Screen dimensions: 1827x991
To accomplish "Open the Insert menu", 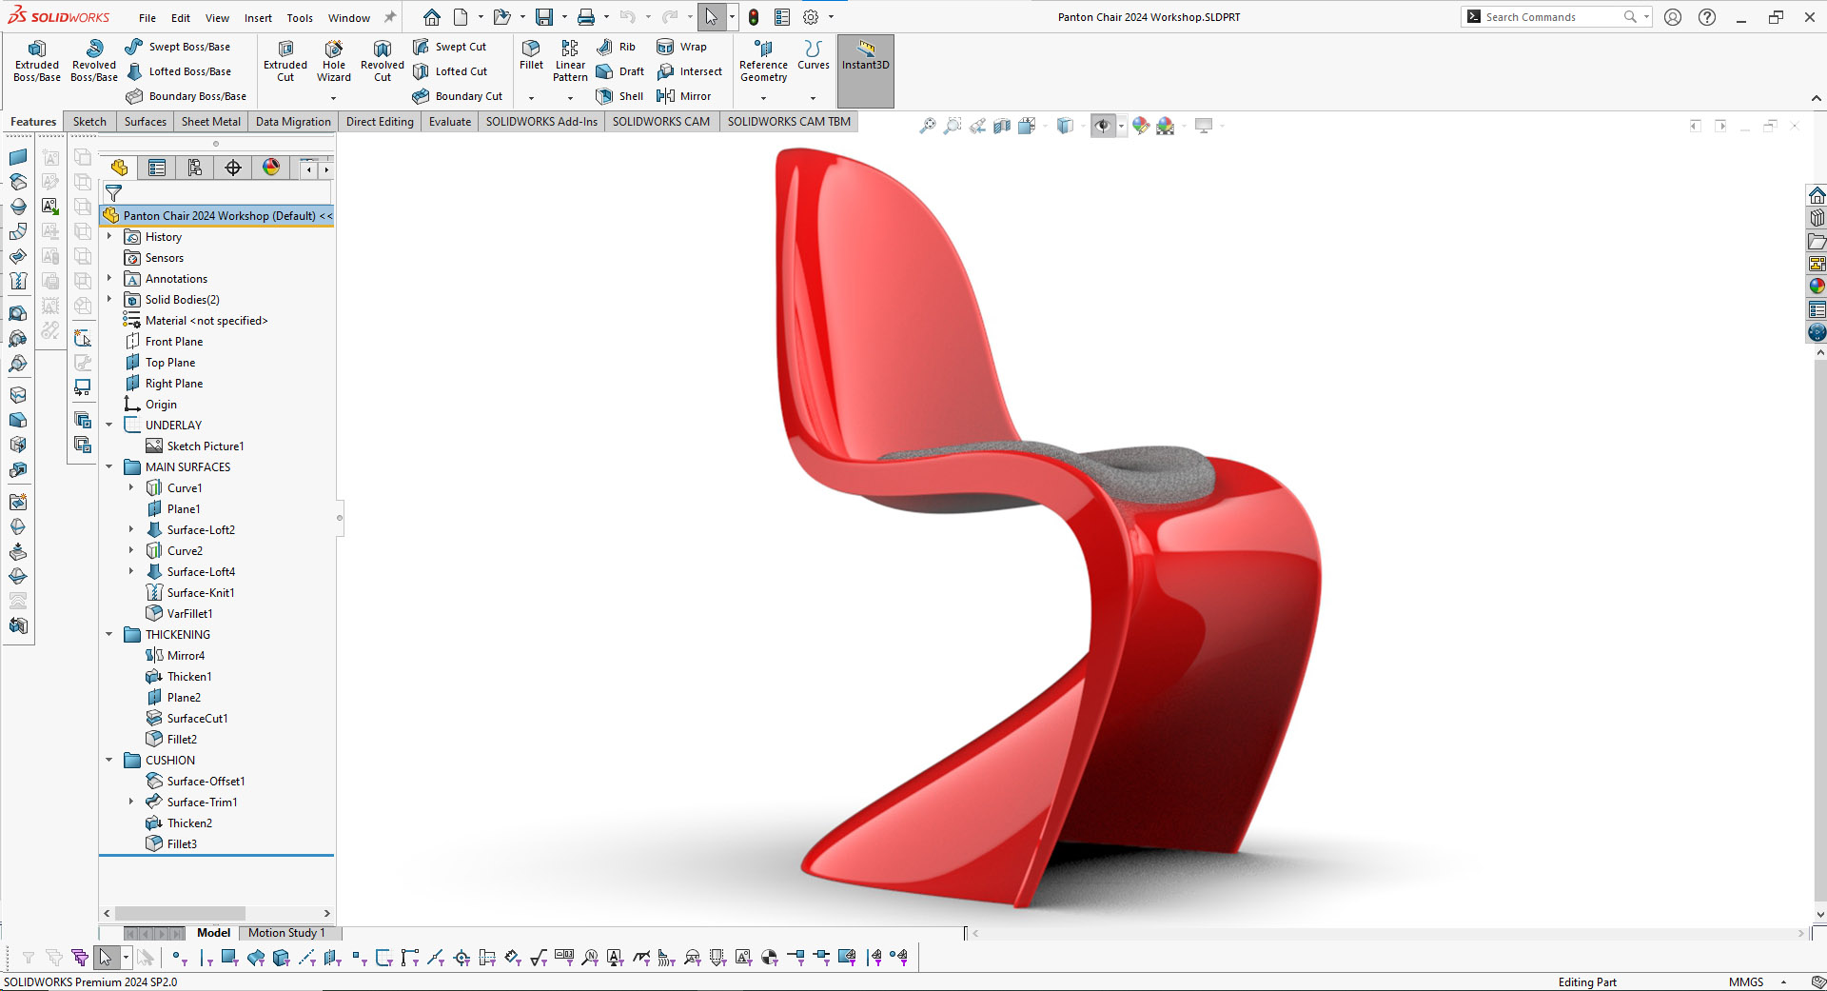I will coord(258,18).
